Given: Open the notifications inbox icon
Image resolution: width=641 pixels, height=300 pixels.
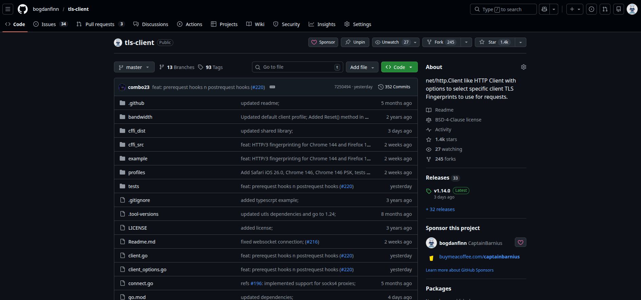Looking at the screenshot, I should click(619, 9).
